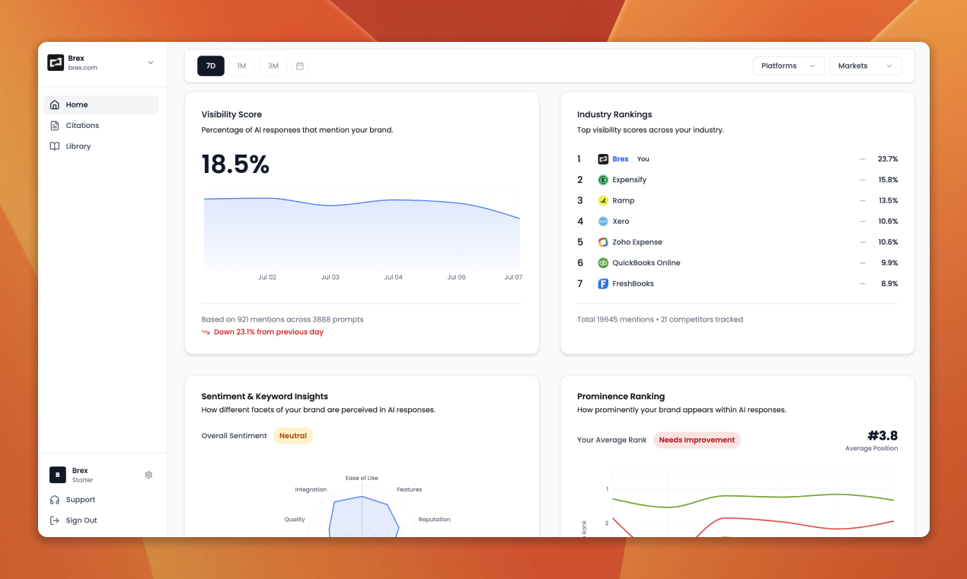Click the 9.9% QuickBooks score
Screen dimensions: 967x579
click(x=889, y=263)
